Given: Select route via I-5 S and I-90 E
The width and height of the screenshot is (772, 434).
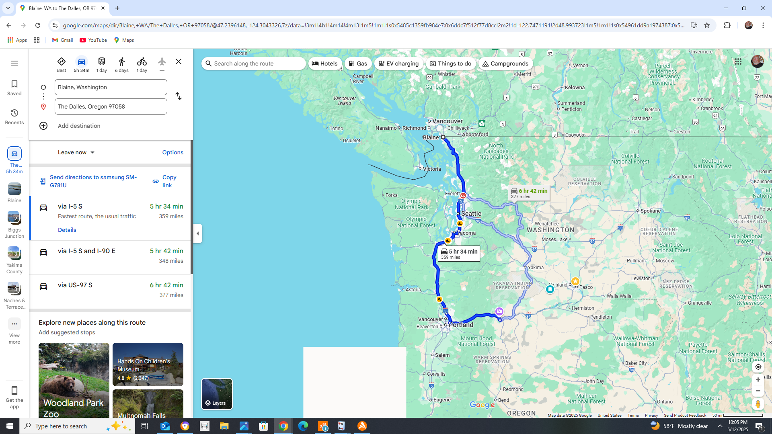Looking at the screenshot, I should coord(110,256).
